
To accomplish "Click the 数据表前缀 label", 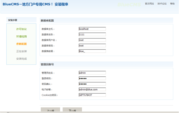I will pos(48,51).
